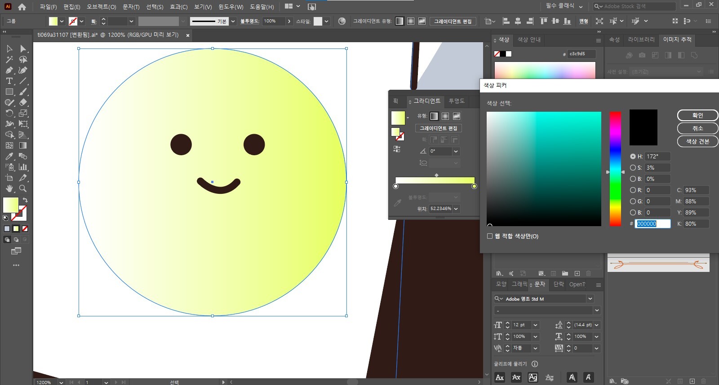The image size is (719, 385).
Task: Click the 확인 button in color picker
Action: [x=697, y=115]
